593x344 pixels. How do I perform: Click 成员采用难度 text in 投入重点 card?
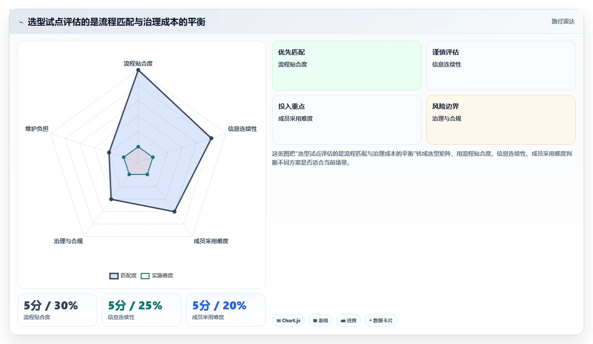(x=296, y=119)
